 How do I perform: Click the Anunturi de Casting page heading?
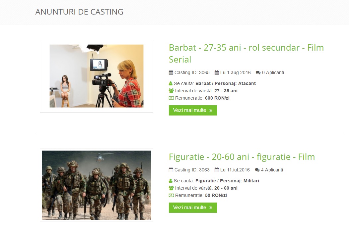click(79, 12)
